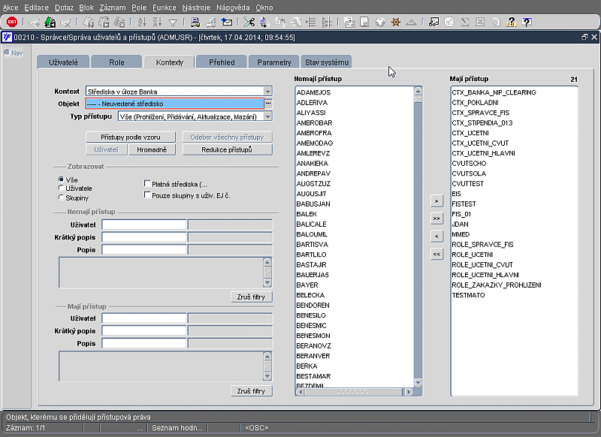601x437 pixels.
Task: Expand the Typ přístupu dropdown
Action: tap(267, 116)
